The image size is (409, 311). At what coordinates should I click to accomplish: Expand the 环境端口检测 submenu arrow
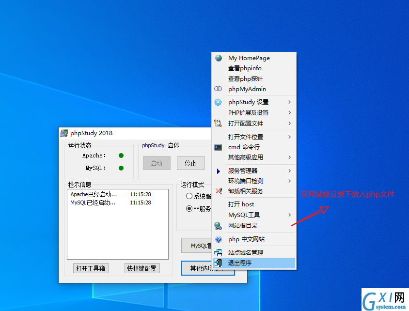(289, 181)
